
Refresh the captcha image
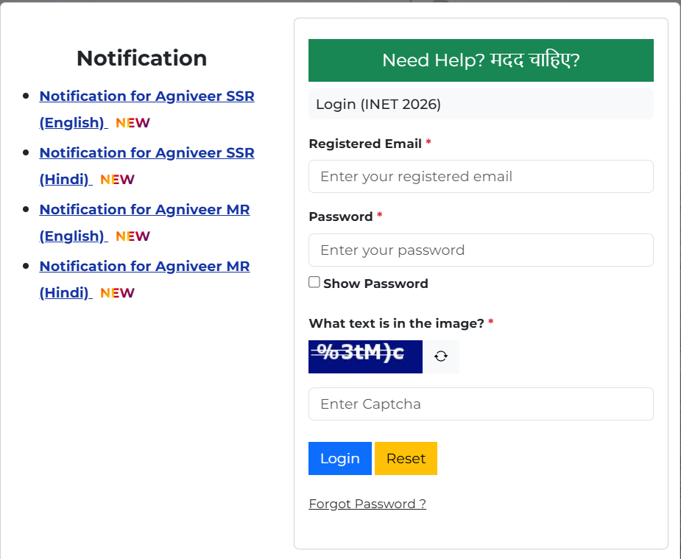(441, 356)
